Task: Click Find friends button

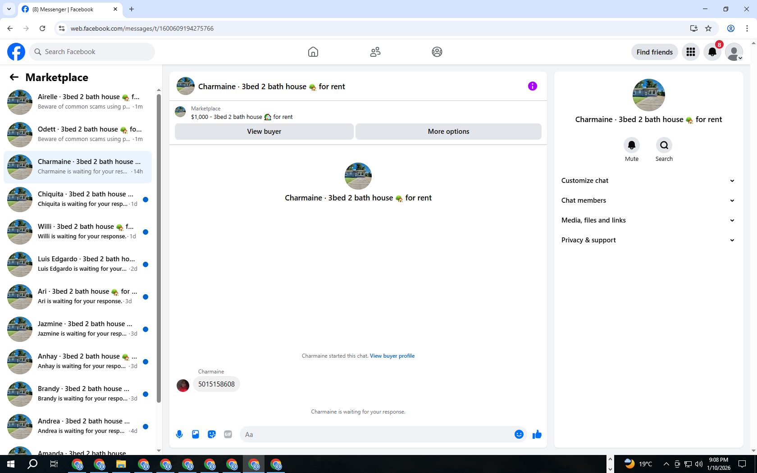Action: [654, 52]
